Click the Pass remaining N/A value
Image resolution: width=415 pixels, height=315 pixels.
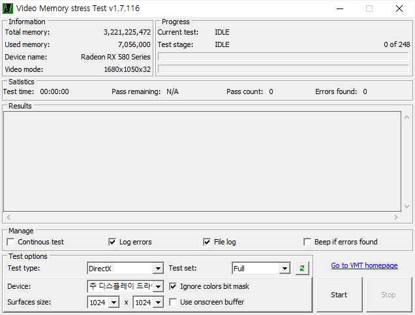172,91
